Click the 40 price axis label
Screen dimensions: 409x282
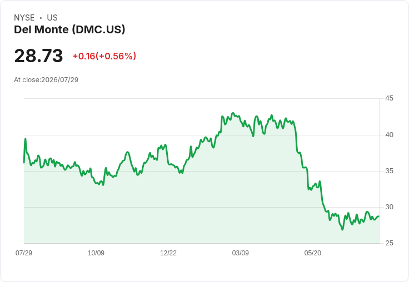[389, 135]
